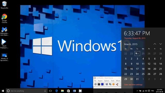The image size is (165, 93).
Task: Open File Explorer from the taskbar
Action: (x=62, y=91)
